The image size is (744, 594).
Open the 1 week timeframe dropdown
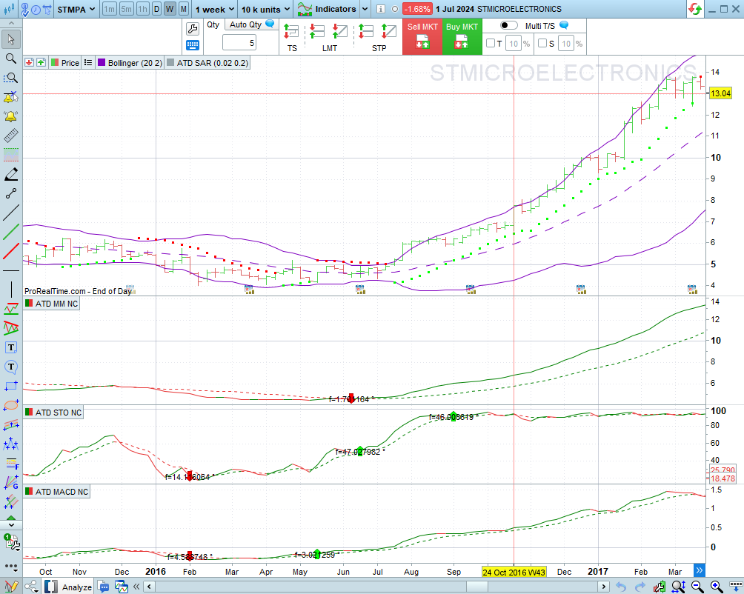coord(214,9)
